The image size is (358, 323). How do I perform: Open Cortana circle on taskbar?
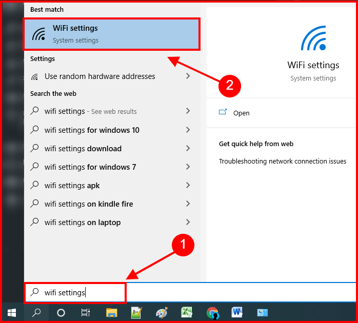[x=61, y=313]
